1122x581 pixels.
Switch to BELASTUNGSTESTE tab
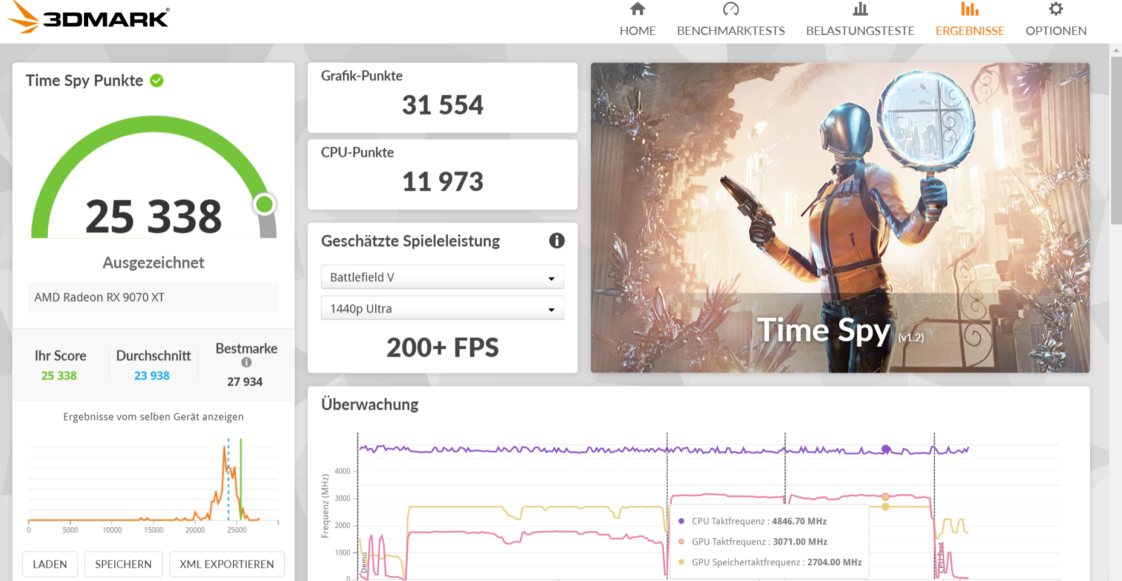point(860,31)
